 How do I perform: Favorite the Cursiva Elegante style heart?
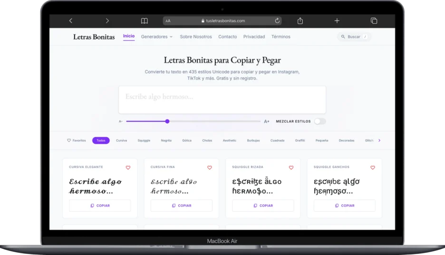[128, 167]
